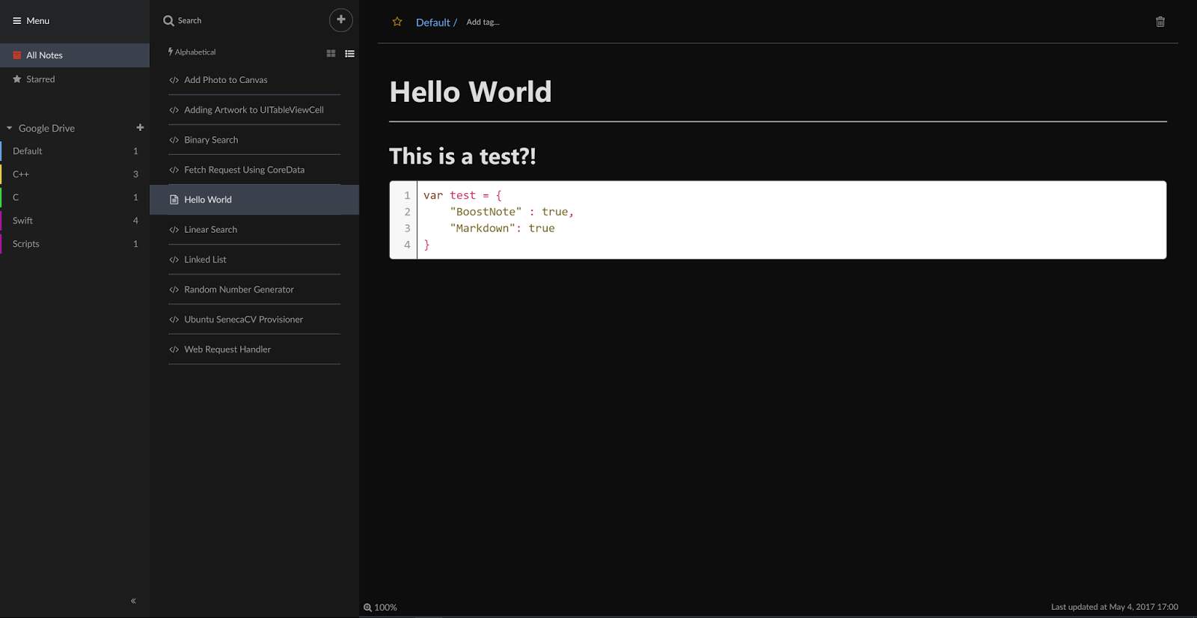Collapse the sidebar with double chevron
Viewport: 1197px width, 618px height.
(x=133, y=601)
